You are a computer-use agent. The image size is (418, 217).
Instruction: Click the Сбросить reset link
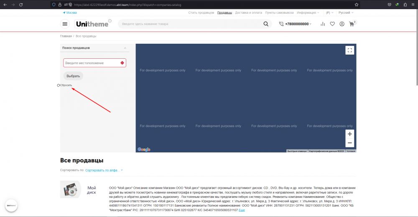pos(66,85)
